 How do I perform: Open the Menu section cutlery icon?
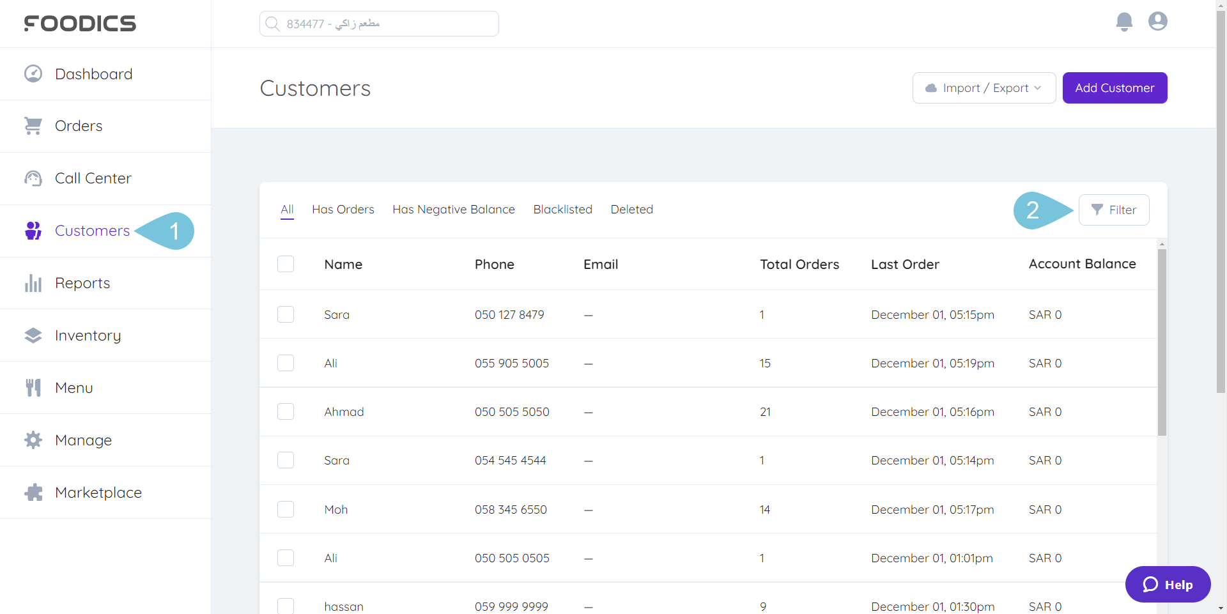tap(32, 387)
